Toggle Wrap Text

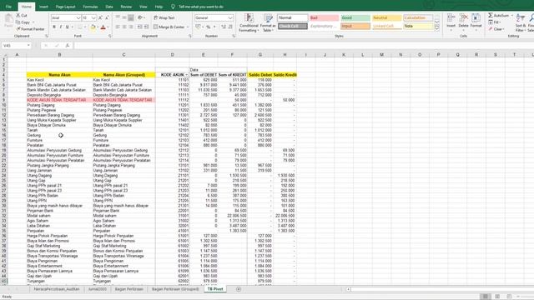click(x=164, y=17)
